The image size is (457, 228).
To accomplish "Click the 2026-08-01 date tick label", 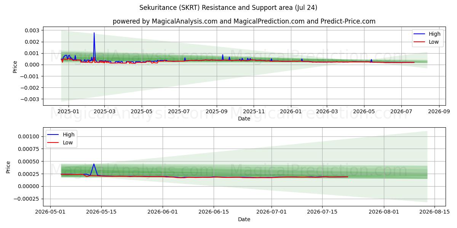I will coord(384,212).
